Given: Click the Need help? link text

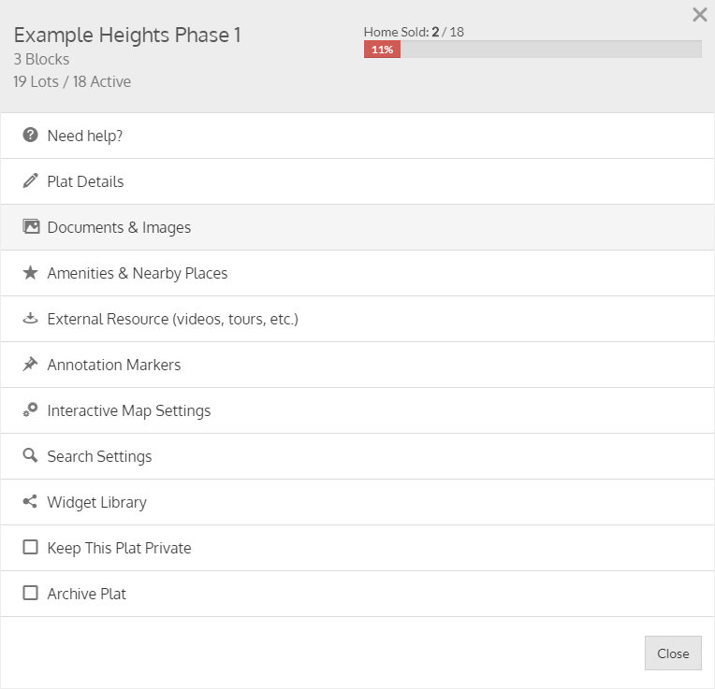Looking at the screenshot, I should point(85,136).
